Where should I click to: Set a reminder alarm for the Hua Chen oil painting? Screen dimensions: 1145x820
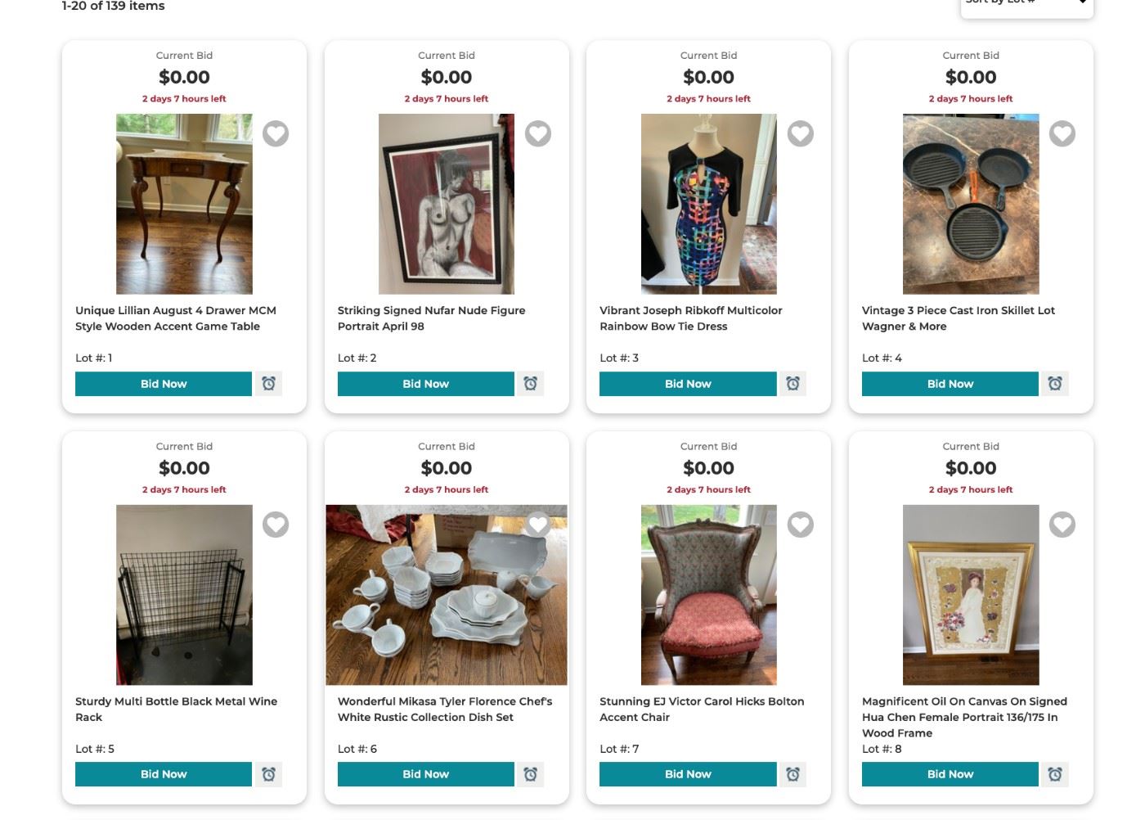[x=1055, y=773]
